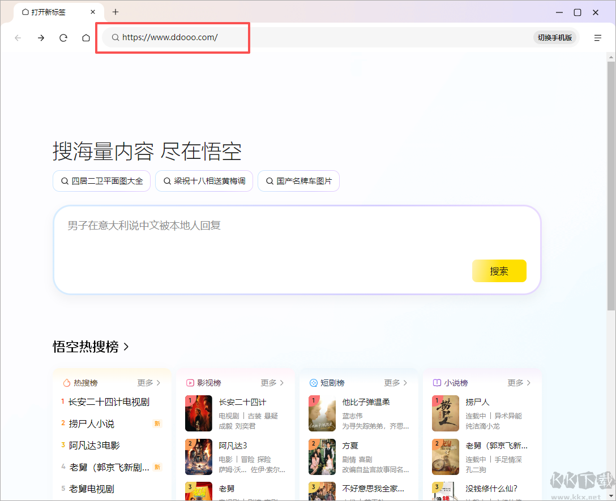
Task: Open 他比子弹温柔 drama thumbnail
Action: [x=322, y=413]
